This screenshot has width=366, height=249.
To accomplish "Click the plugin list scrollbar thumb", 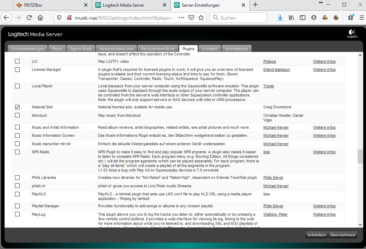I will [360, 156].
